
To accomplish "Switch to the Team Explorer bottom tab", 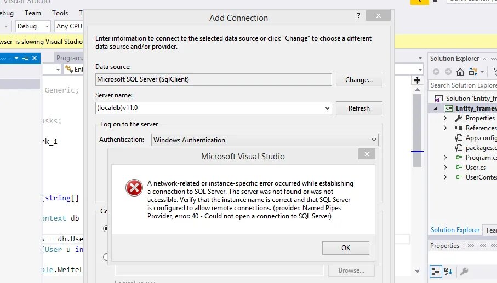I will [x=490, y=230].
